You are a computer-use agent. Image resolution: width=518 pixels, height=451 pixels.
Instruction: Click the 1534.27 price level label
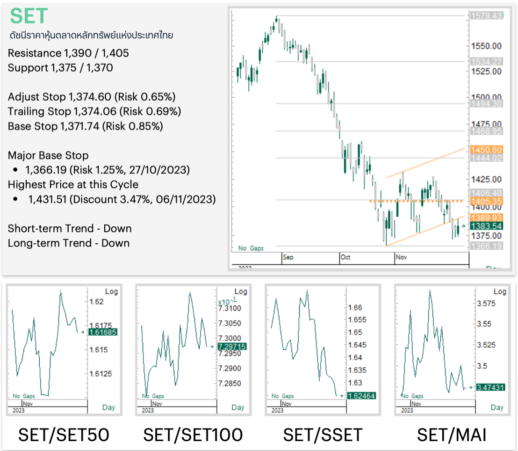pos(486,61)
